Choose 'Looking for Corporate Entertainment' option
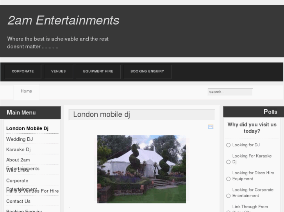284x212 pixels. pos(229,196)
